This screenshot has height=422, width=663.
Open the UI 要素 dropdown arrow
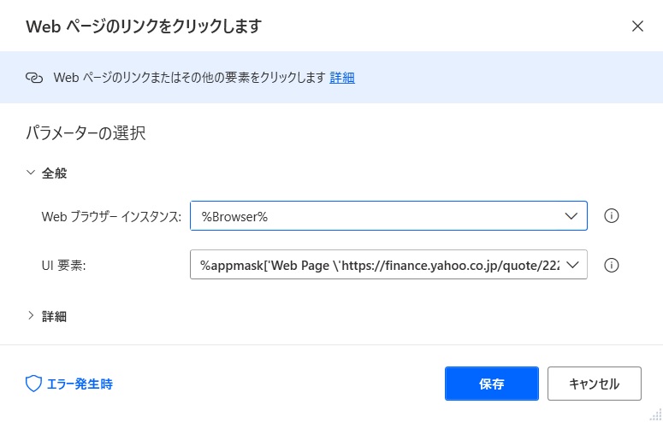click(572, 266)
